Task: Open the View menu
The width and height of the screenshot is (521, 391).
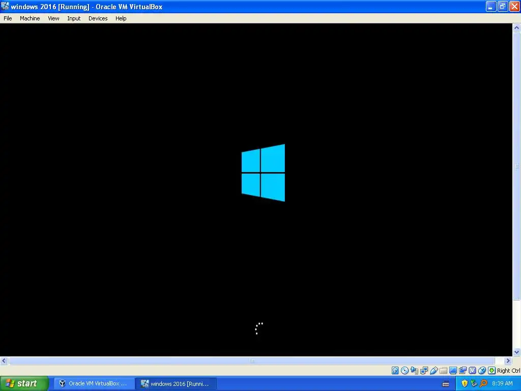Action: pos(53,18)
